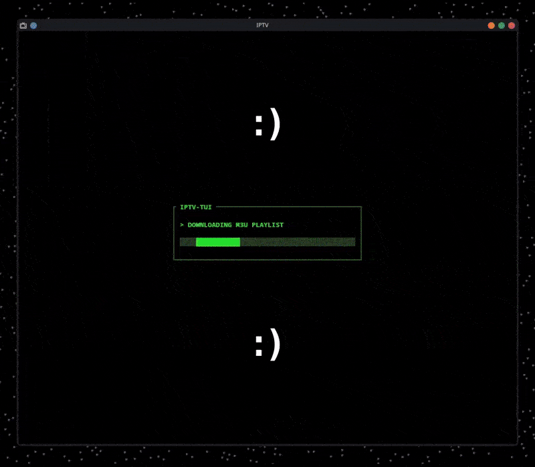Click empty title bar right of IPTV title
Screen dimensions: 535x467
click(374, 25)
